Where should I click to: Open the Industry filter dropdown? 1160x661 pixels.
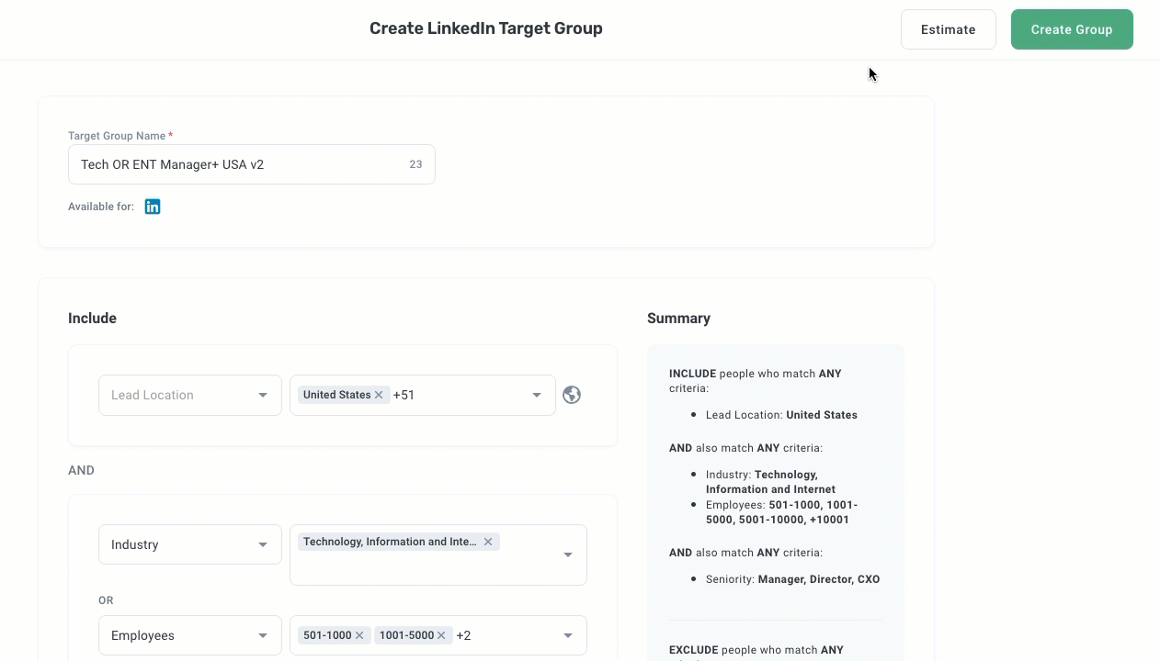[x=189, y=544]
